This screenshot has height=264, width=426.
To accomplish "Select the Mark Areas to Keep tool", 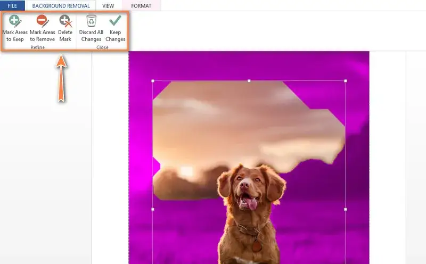I will point(15,28).
